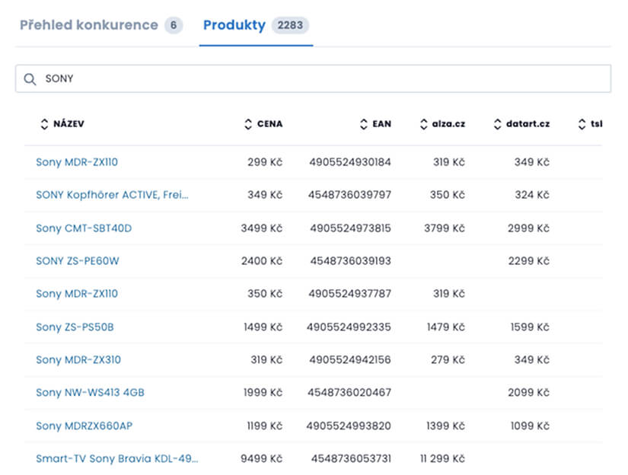Click alza.cz price 1479 Kč

point(446,327)
